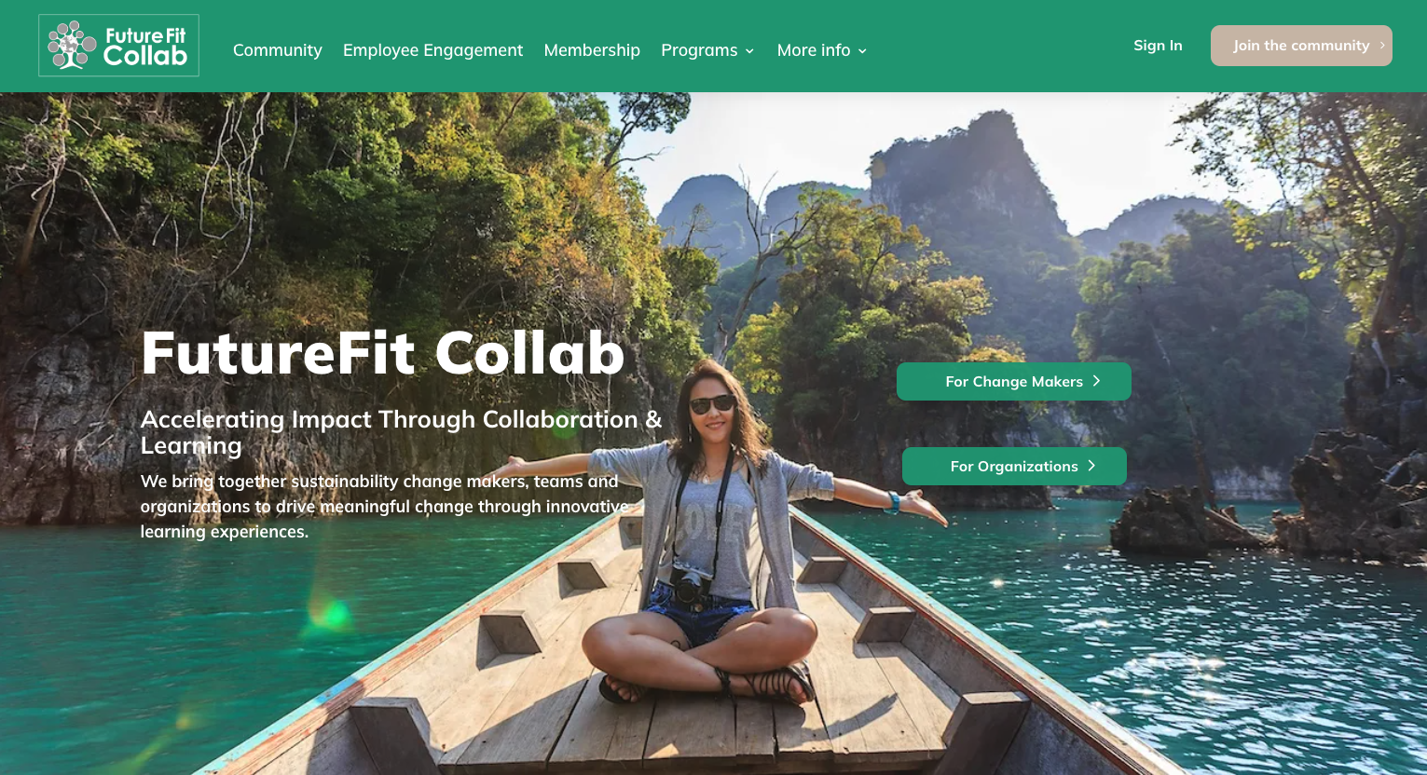Click the FutureFit Collab hero heading

click(x=383, y=353)
